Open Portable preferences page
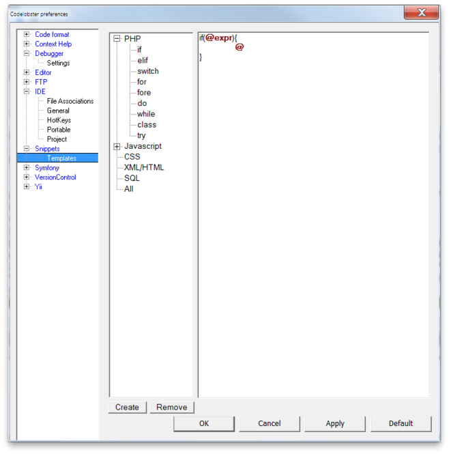This screenshot has width=449, height=454. point(59,130)
